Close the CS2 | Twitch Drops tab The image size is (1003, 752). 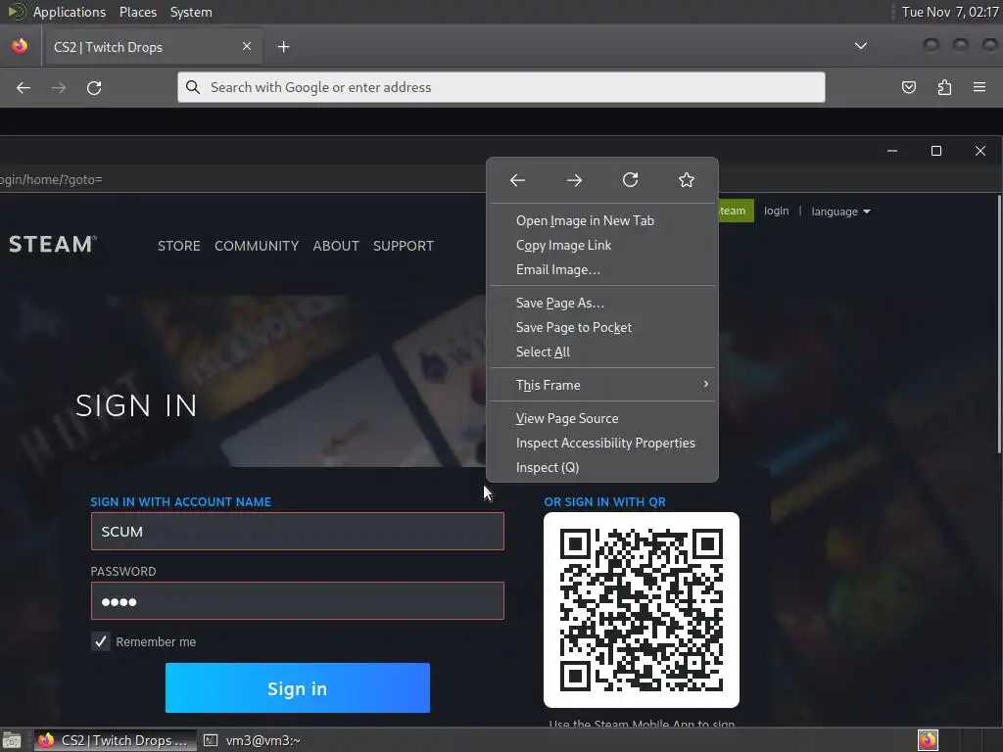coord(246,47)
